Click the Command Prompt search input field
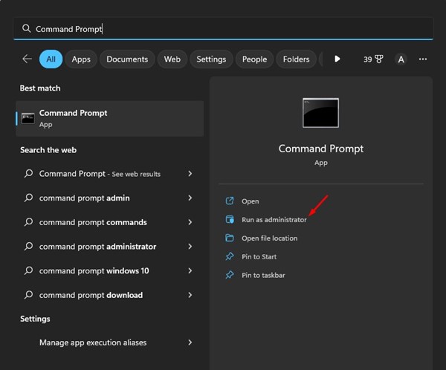The height and width of the screenshot is (370, 446). pos(223,29)
